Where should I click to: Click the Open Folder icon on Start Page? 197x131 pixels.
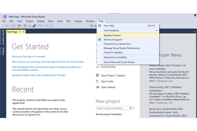[x=98, y=81]
